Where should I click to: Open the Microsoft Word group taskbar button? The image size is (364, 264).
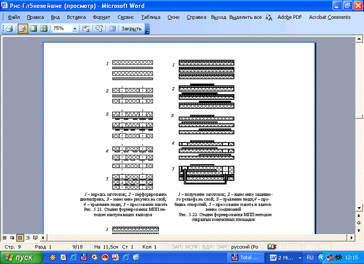(x=284, y=257)
